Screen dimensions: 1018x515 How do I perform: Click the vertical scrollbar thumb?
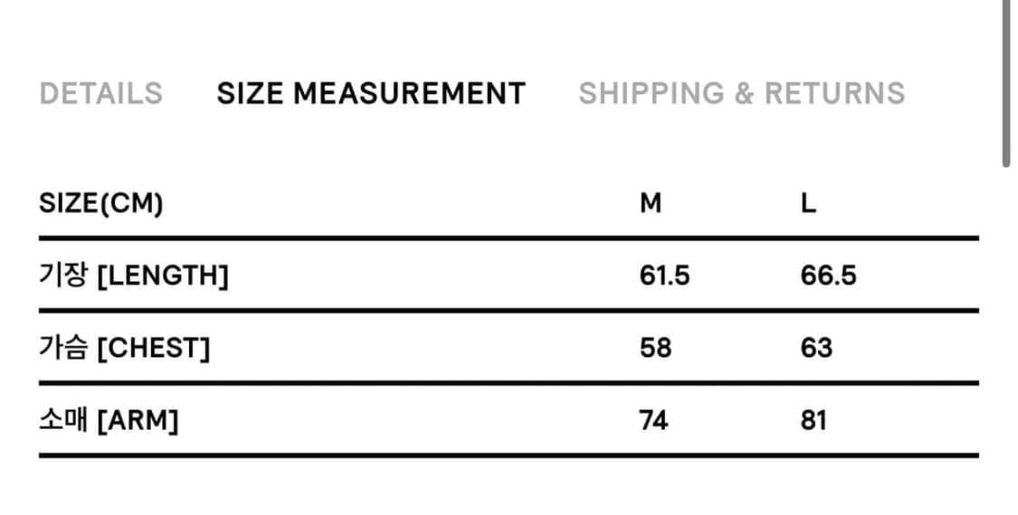pyautogui.click(x=1006, y=81)
